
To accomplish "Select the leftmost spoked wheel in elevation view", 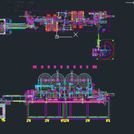I will click(45, 80).
